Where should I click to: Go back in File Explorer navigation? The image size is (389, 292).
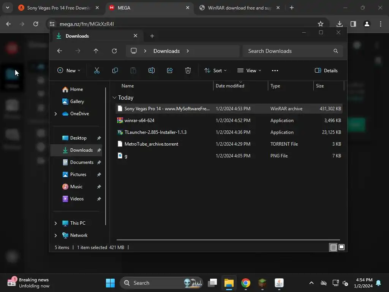tap(60, 51)
